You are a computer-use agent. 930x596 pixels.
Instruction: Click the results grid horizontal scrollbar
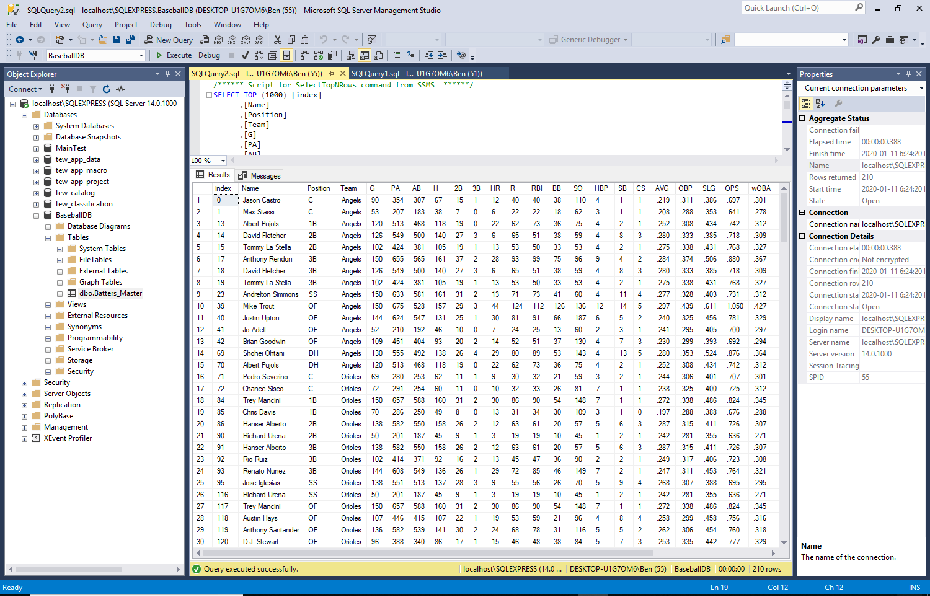[x=428, y=554]
